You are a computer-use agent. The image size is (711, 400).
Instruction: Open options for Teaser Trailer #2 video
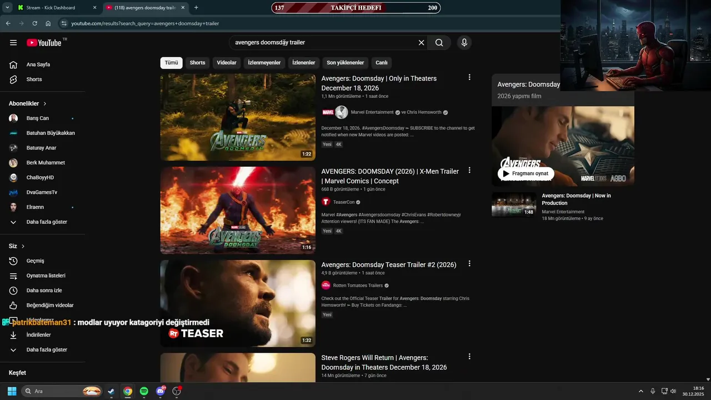click(x=469, y=263)
